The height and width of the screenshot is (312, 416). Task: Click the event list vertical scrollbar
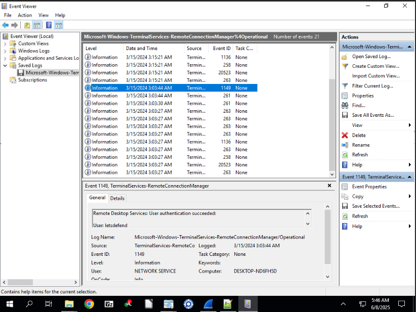click(332, 124)
